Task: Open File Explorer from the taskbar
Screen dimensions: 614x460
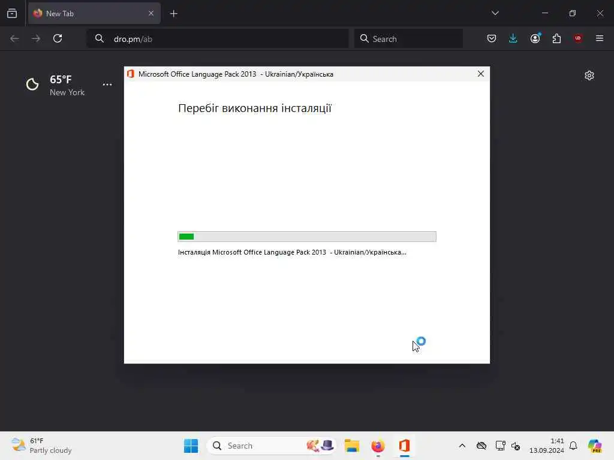Action: pos(351,446)
